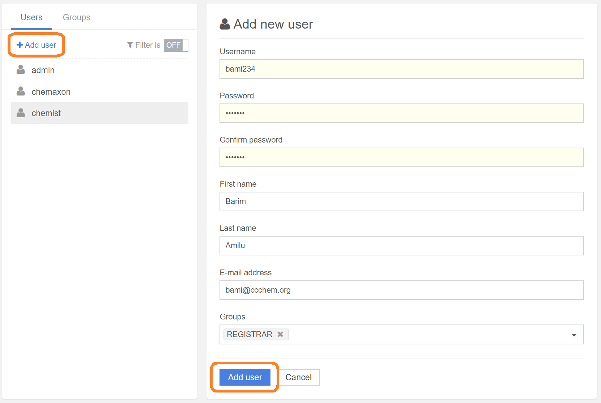Click the user icon beside Add new user
Image resolution: width=601 pixels, height=403 pixels.
(x=225, y=24)
